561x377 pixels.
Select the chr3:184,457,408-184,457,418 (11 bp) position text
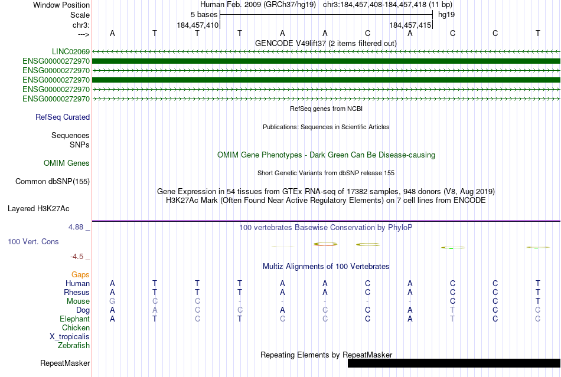click(x=387, y=5)
